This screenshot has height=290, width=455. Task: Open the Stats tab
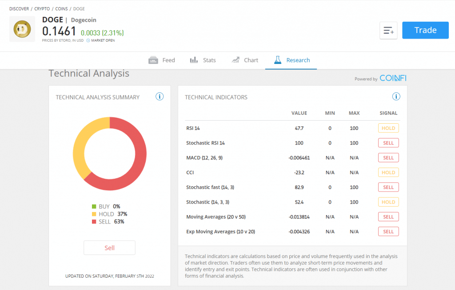point(203,60)
